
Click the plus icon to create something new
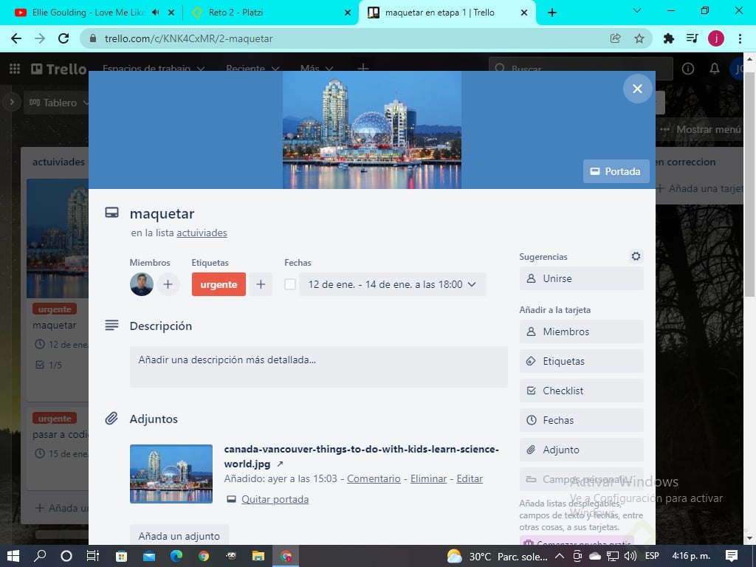pyautogui.click(x=362, y=69)
